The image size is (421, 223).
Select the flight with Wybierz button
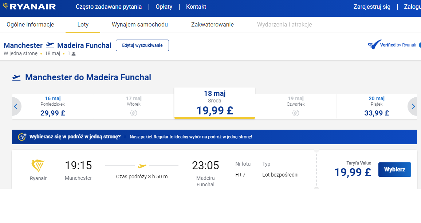395,170
